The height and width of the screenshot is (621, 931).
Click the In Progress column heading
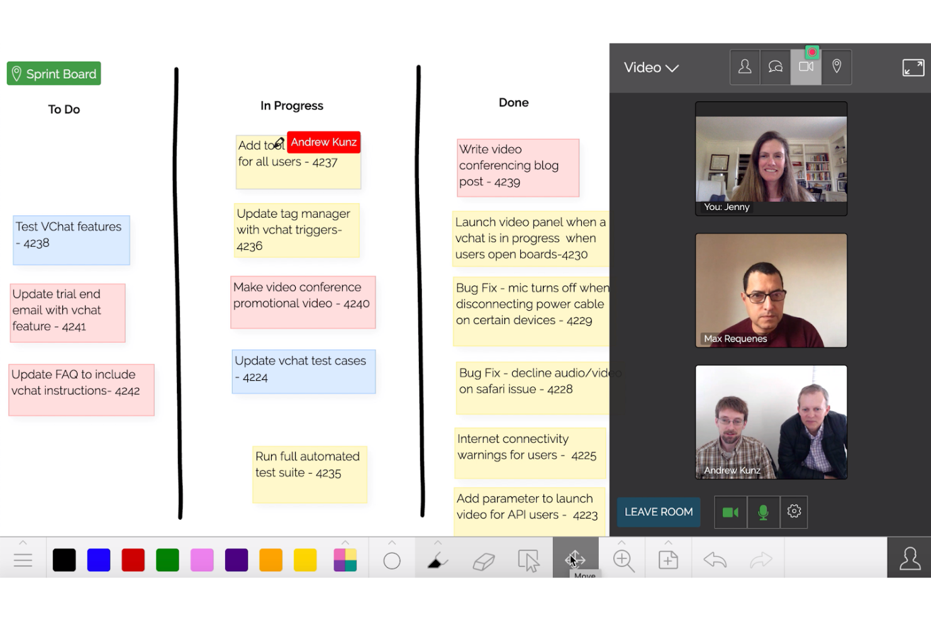[292, 106]
